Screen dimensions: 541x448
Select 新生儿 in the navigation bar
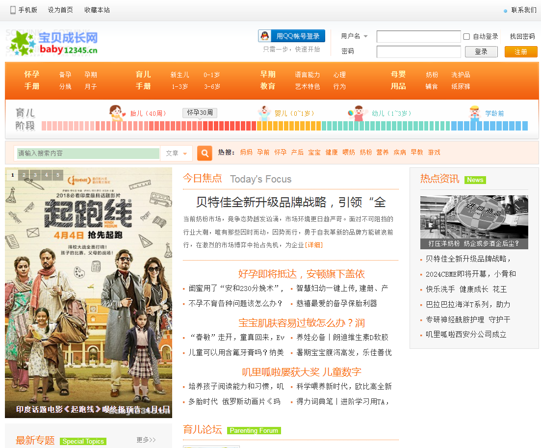[180, 75]
